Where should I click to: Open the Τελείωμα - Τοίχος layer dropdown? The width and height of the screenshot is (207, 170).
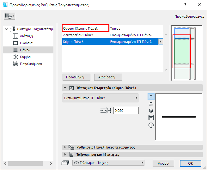coord(108,163)
